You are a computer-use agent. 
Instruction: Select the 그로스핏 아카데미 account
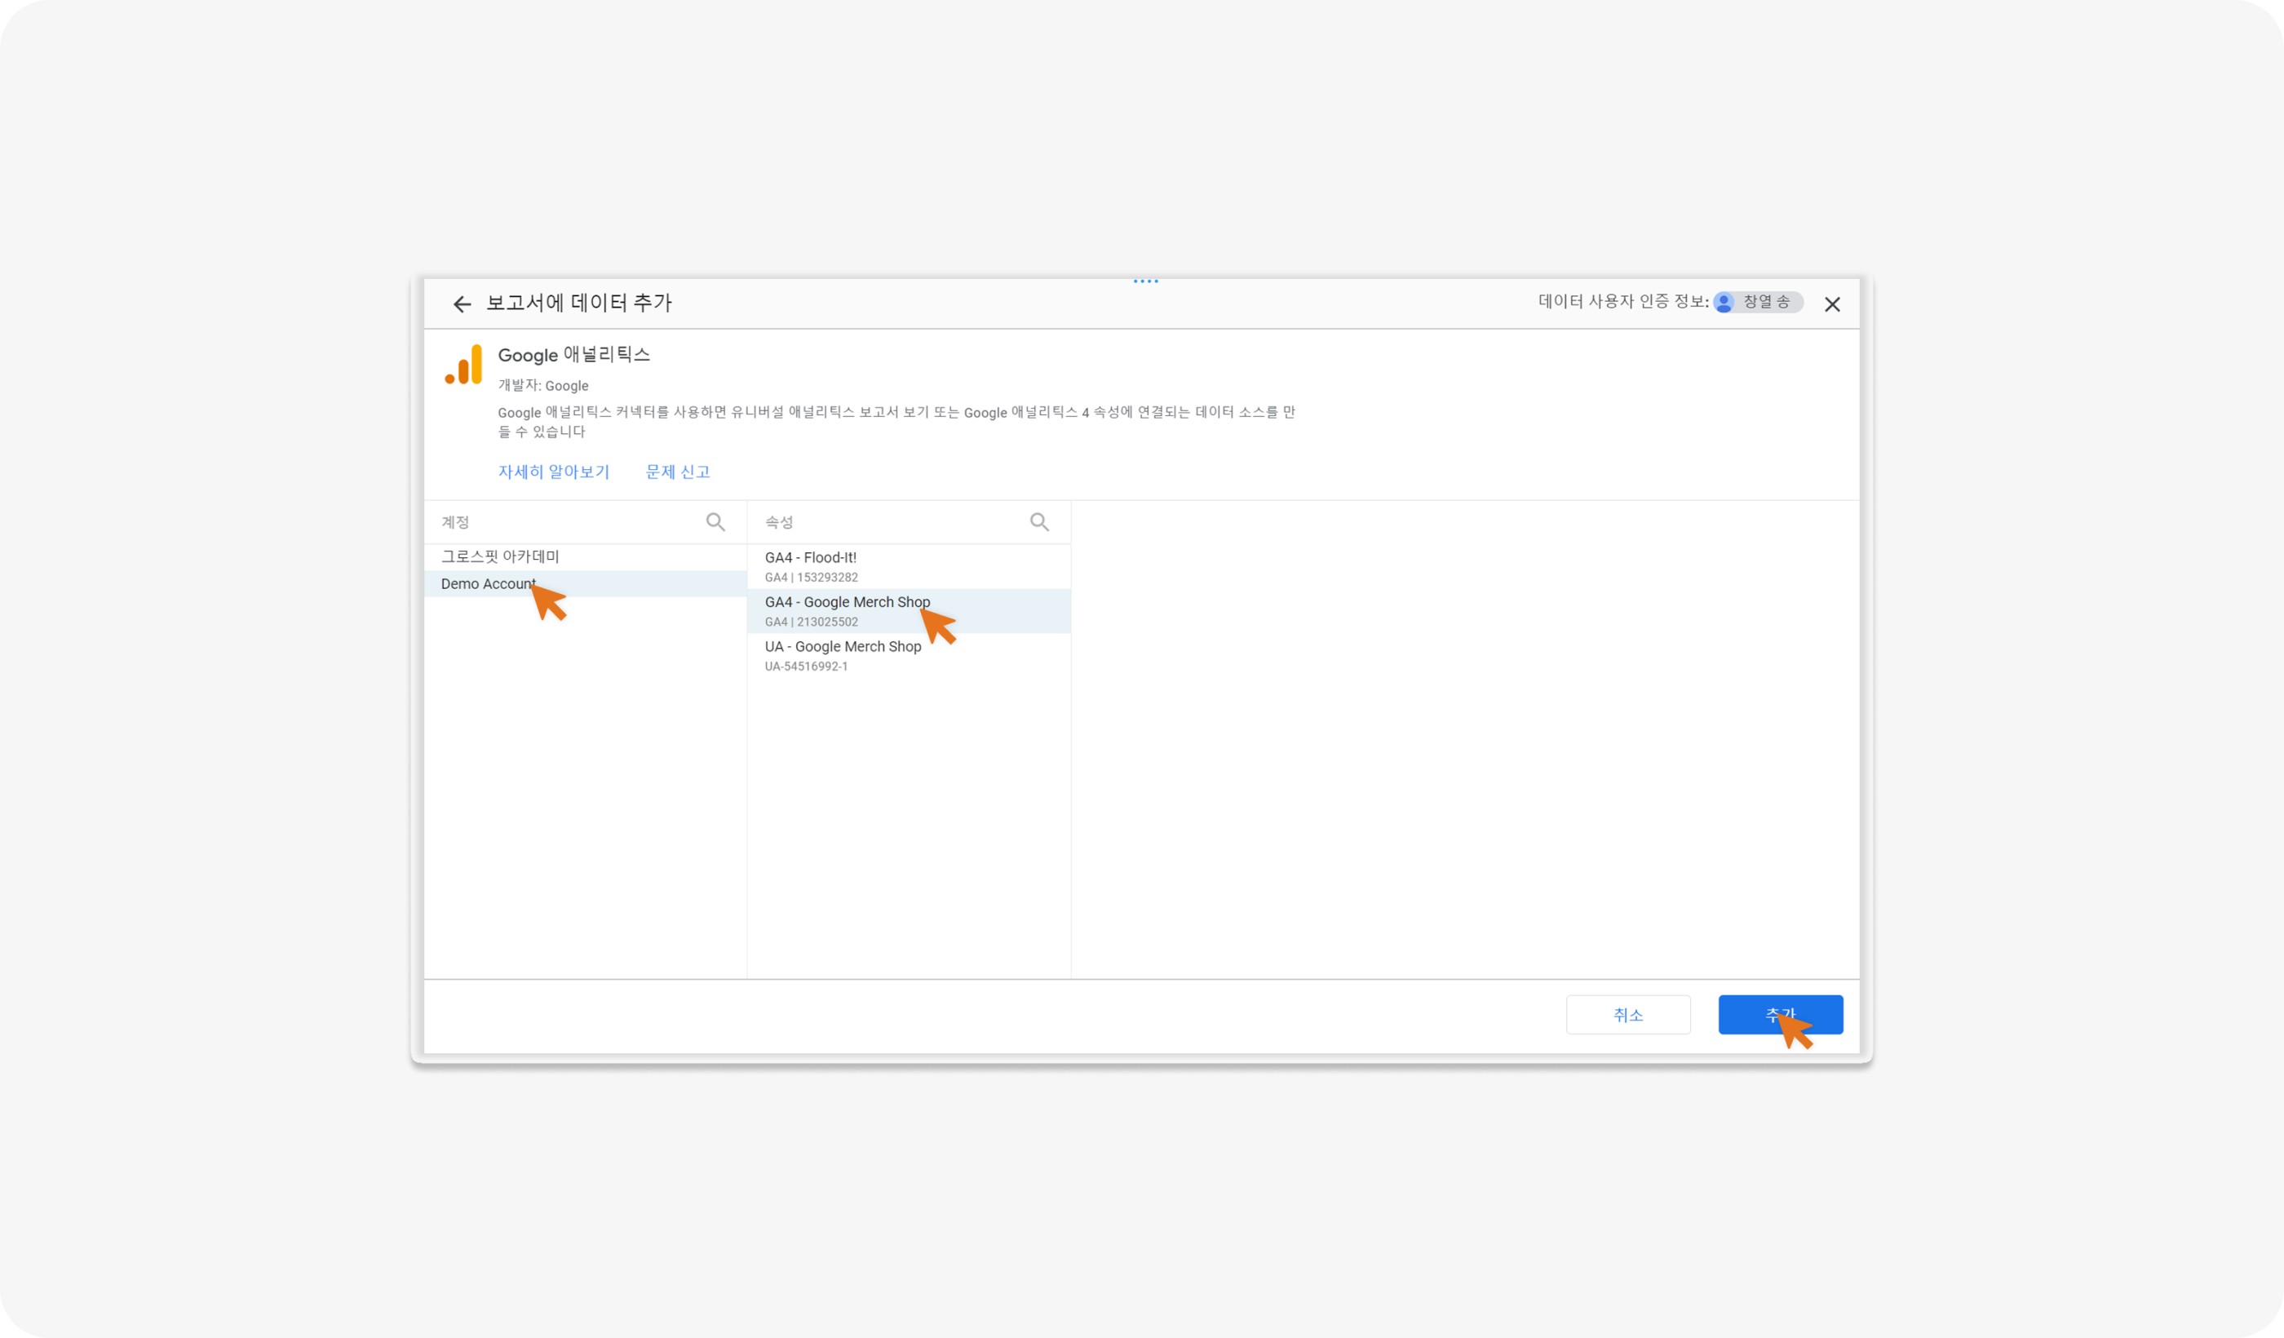586,556
